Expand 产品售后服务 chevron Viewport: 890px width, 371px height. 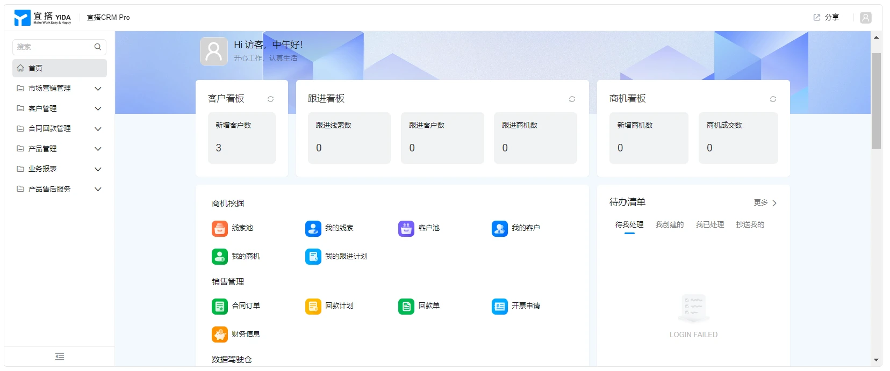coord(98,190)
